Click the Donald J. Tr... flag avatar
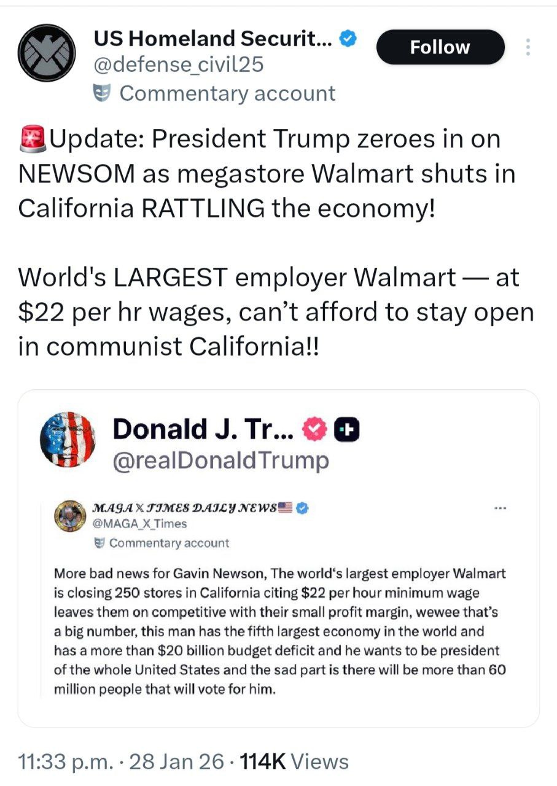The image size is (557, 786). [x=69, y=440]
